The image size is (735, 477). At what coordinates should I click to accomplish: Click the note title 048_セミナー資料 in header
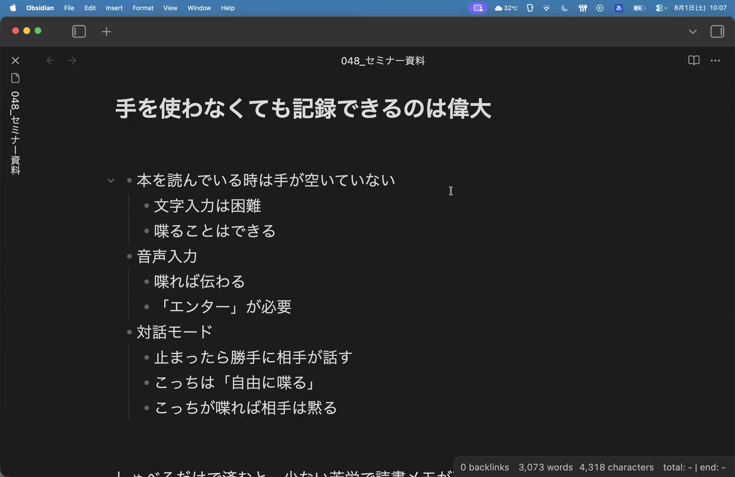point(383,61)
